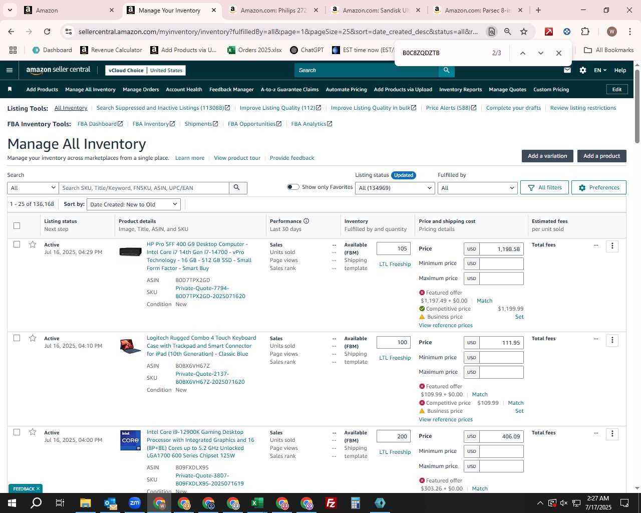
Task: Open three-dot menu for HP Pro SFF row
Action: [x=612, y=246]
